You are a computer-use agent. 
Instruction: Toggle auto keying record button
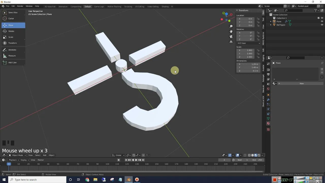119,160
